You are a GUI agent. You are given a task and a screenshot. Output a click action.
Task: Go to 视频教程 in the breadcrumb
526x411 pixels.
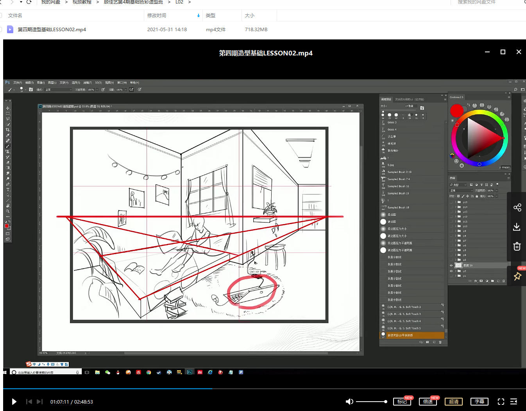pyautogui.click(x=82, y=2)
